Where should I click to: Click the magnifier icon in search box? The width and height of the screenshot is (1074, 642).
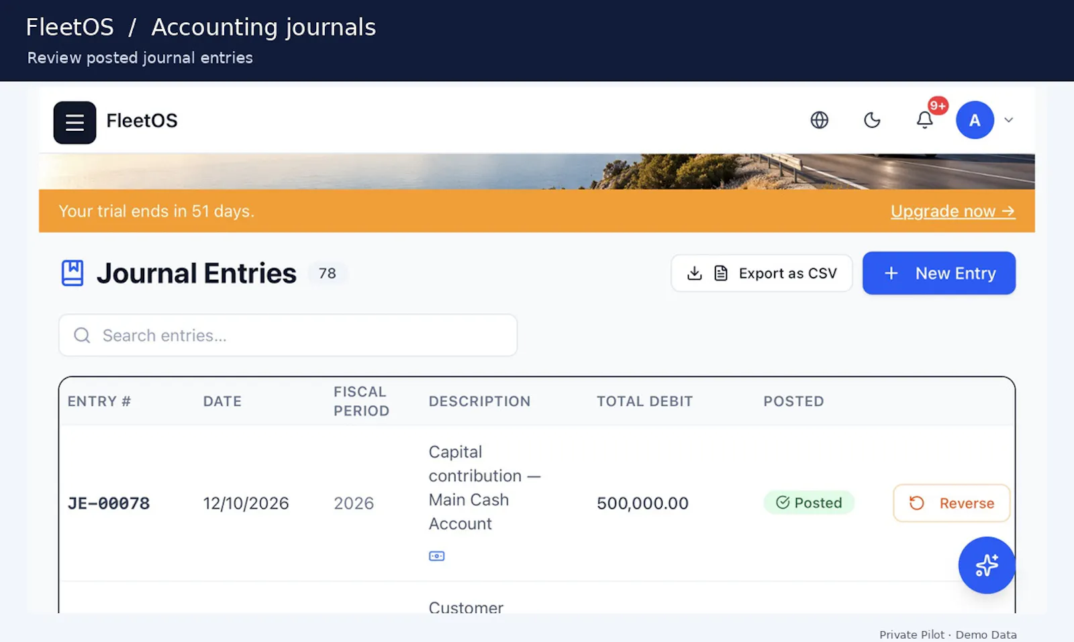pos(82,335)
